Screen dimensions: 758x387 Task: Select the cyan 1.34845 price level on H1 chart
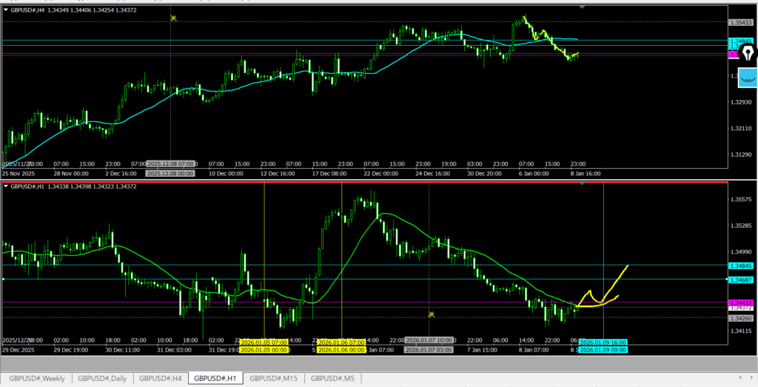click(x=741, y=266)
